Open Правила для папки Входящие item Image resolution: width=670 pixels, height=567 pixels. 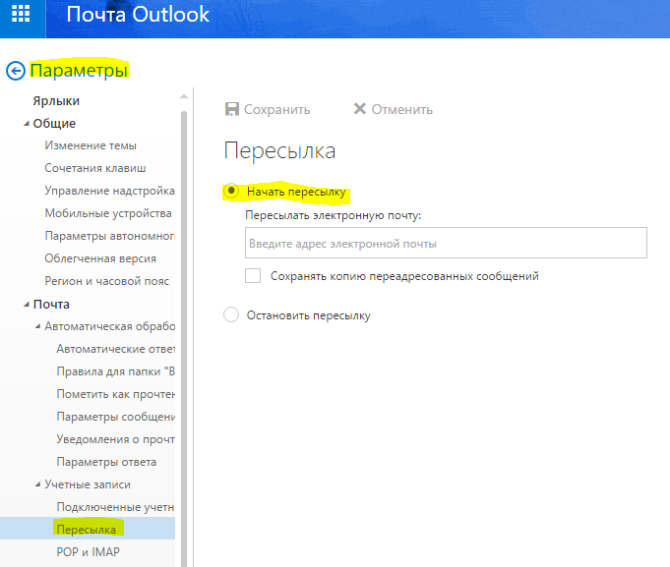click(116, 371)
